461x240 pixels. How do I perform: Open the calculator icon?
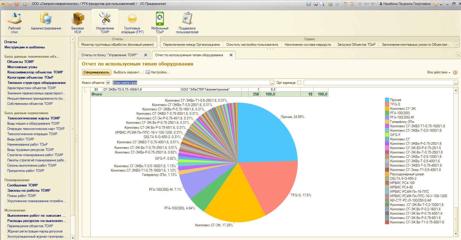345,4
